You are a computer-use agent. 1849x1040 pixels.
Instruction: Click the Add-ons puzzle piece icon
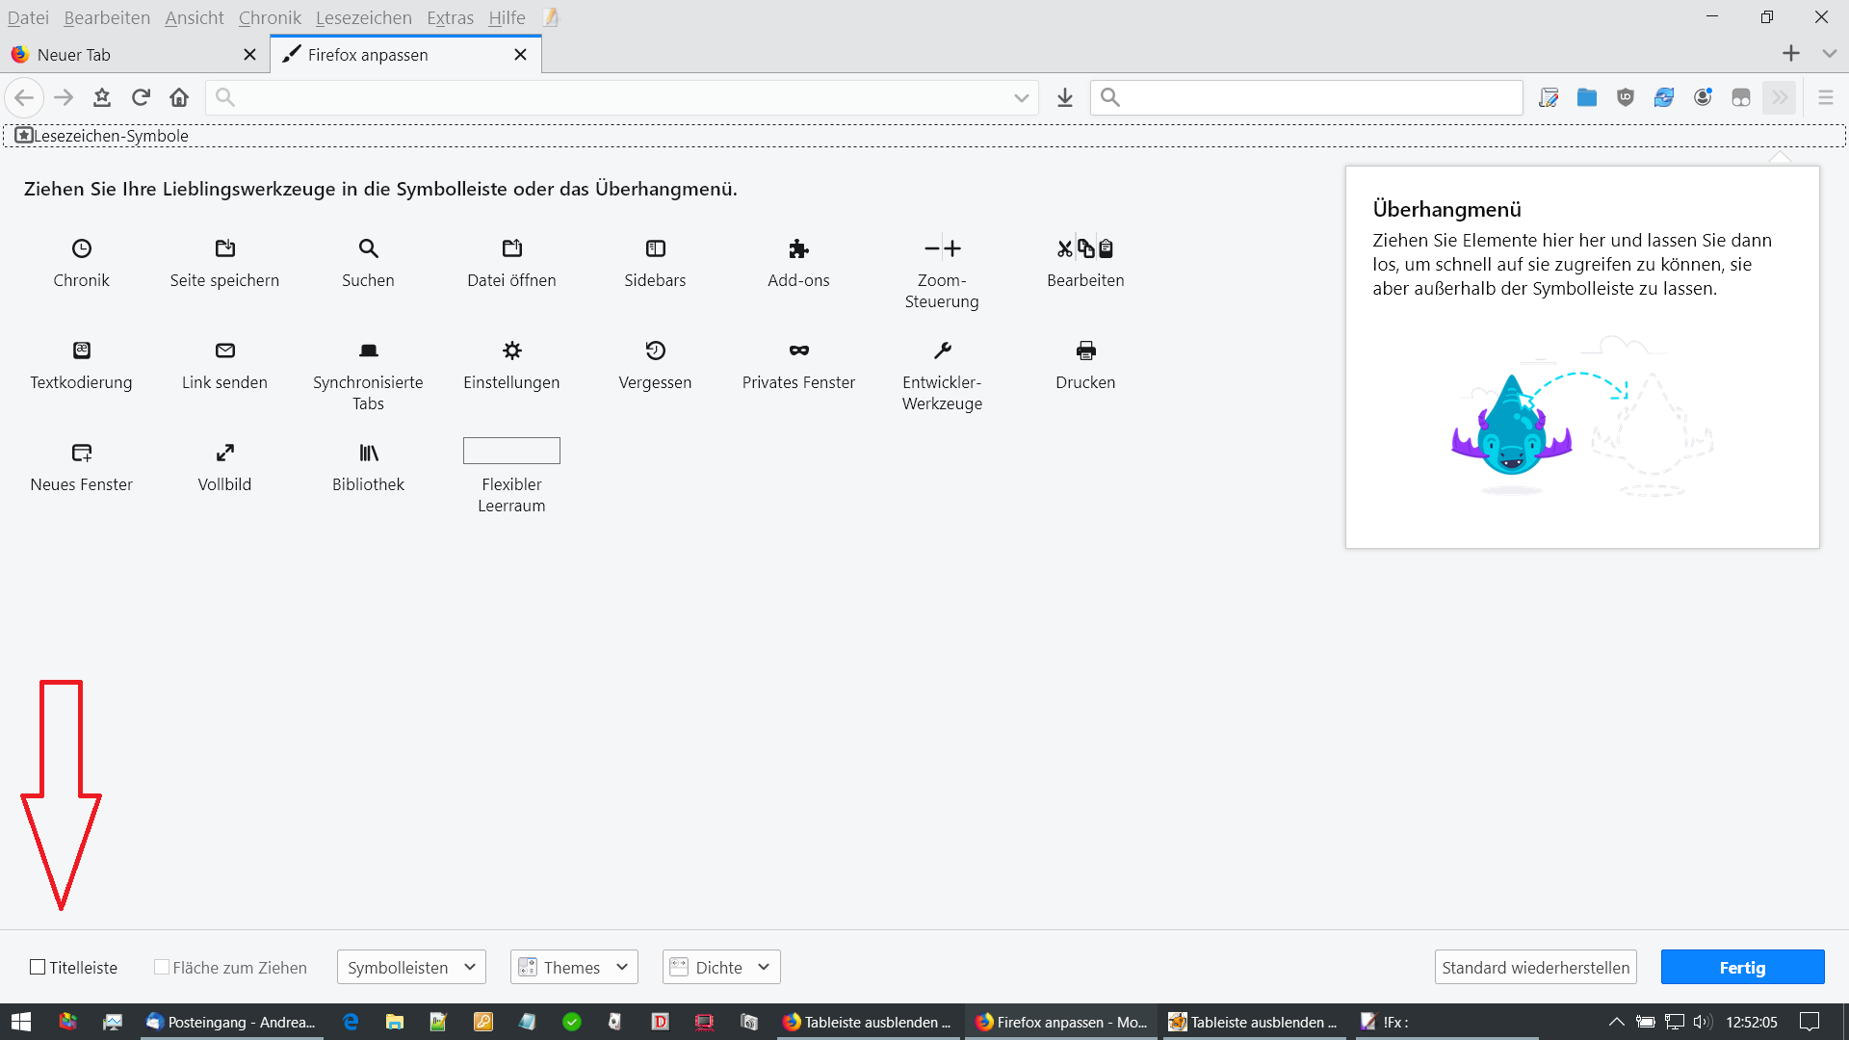click(798, 248)
